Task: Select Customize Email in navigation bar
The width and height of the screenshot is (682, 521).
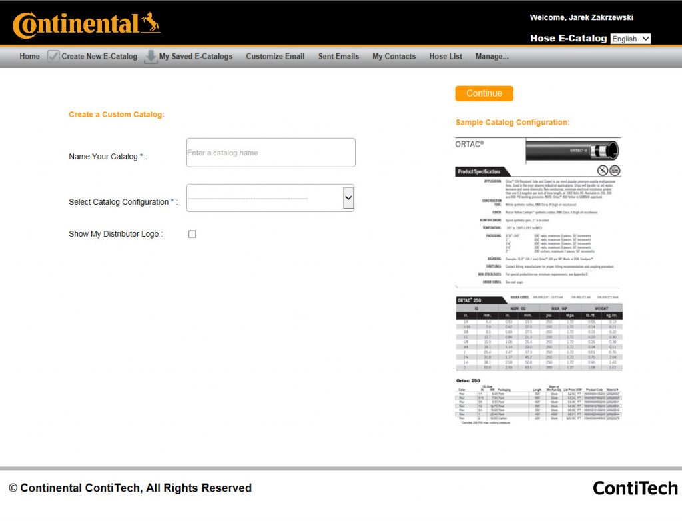Action: [x=275, y=57]
